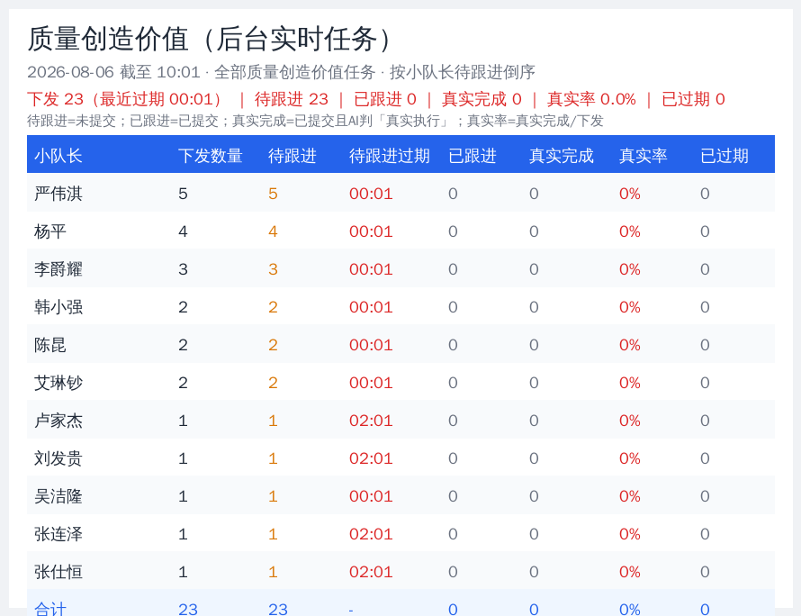Image resolution: width=801 pixels, height=616 pixels.
Task: Click 张连泽's overdue time 02:01
Action: pyautogui.click(x=371, y=534)
